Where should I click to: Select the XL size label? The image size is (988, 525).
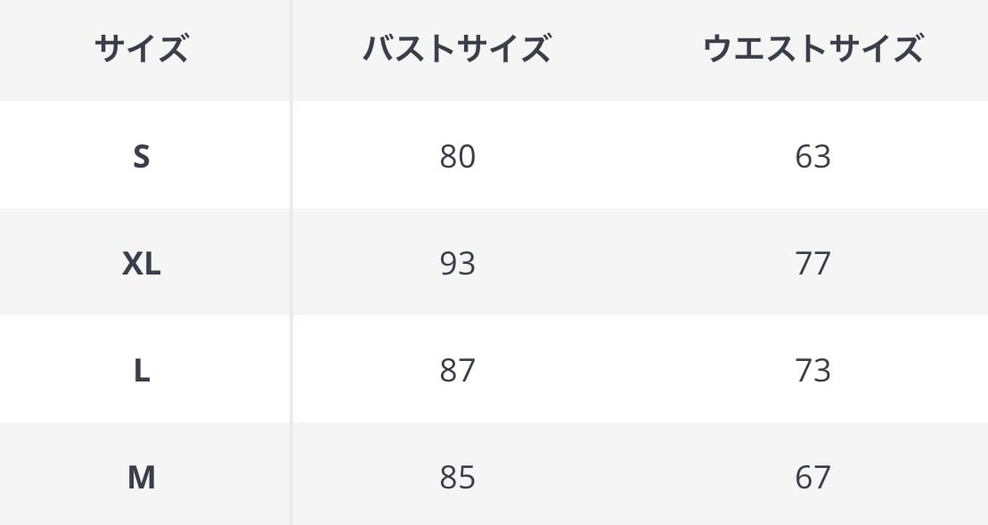[141, 264]
